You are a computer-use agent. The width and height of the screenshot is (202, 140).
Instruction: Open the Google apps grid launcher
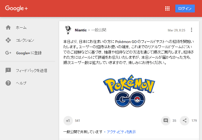(x=167, y=9)
